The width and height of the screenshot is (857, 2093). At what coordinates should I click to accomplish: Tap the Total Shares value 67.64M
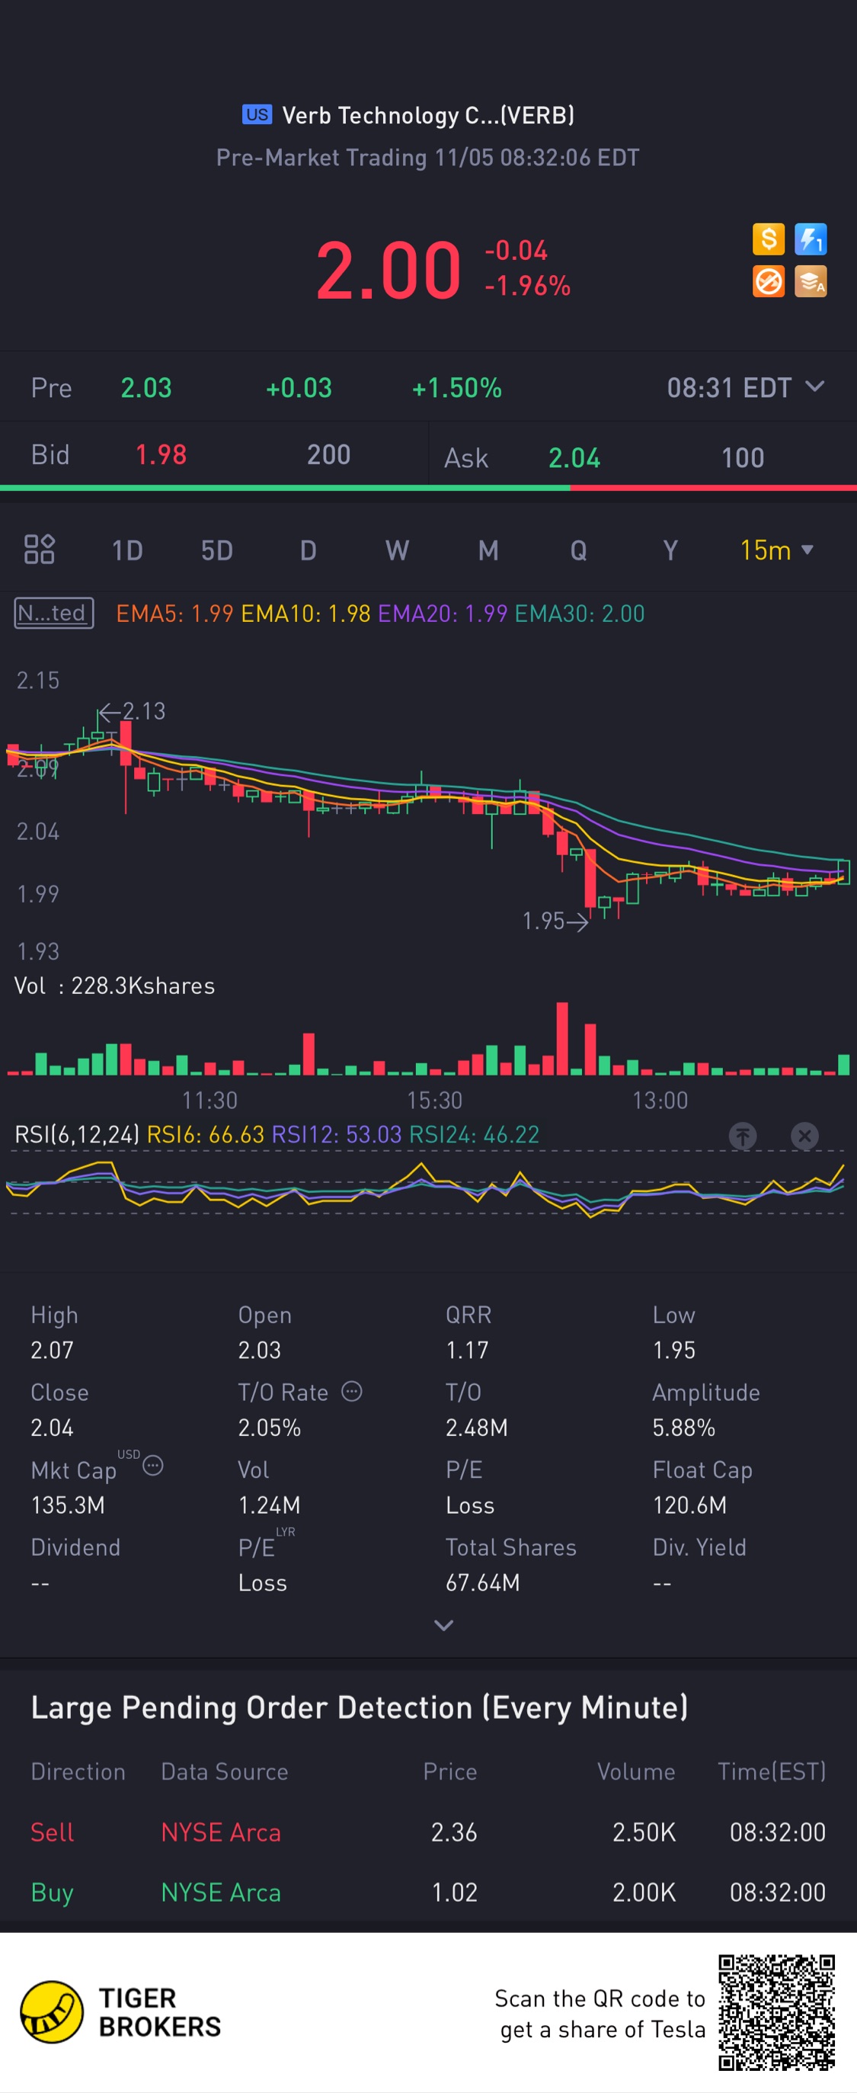click(x=482, y=1582)
